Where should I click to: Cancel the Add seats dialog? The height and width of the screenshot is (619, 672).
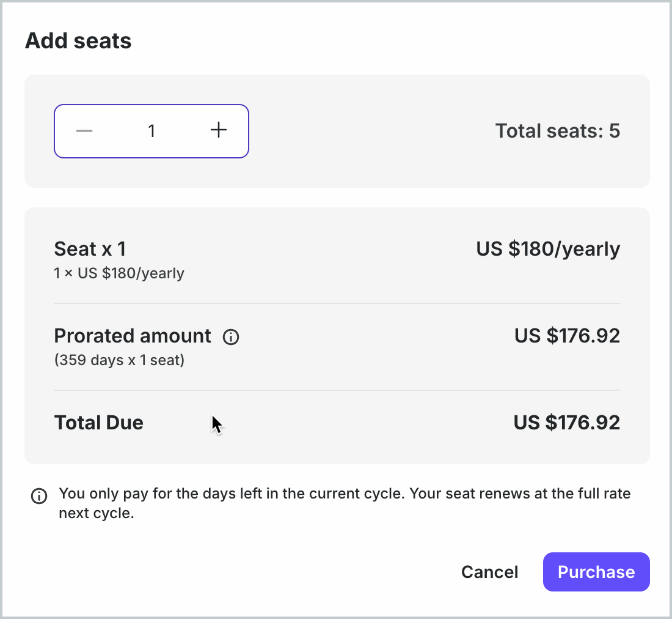click(489, 572)
